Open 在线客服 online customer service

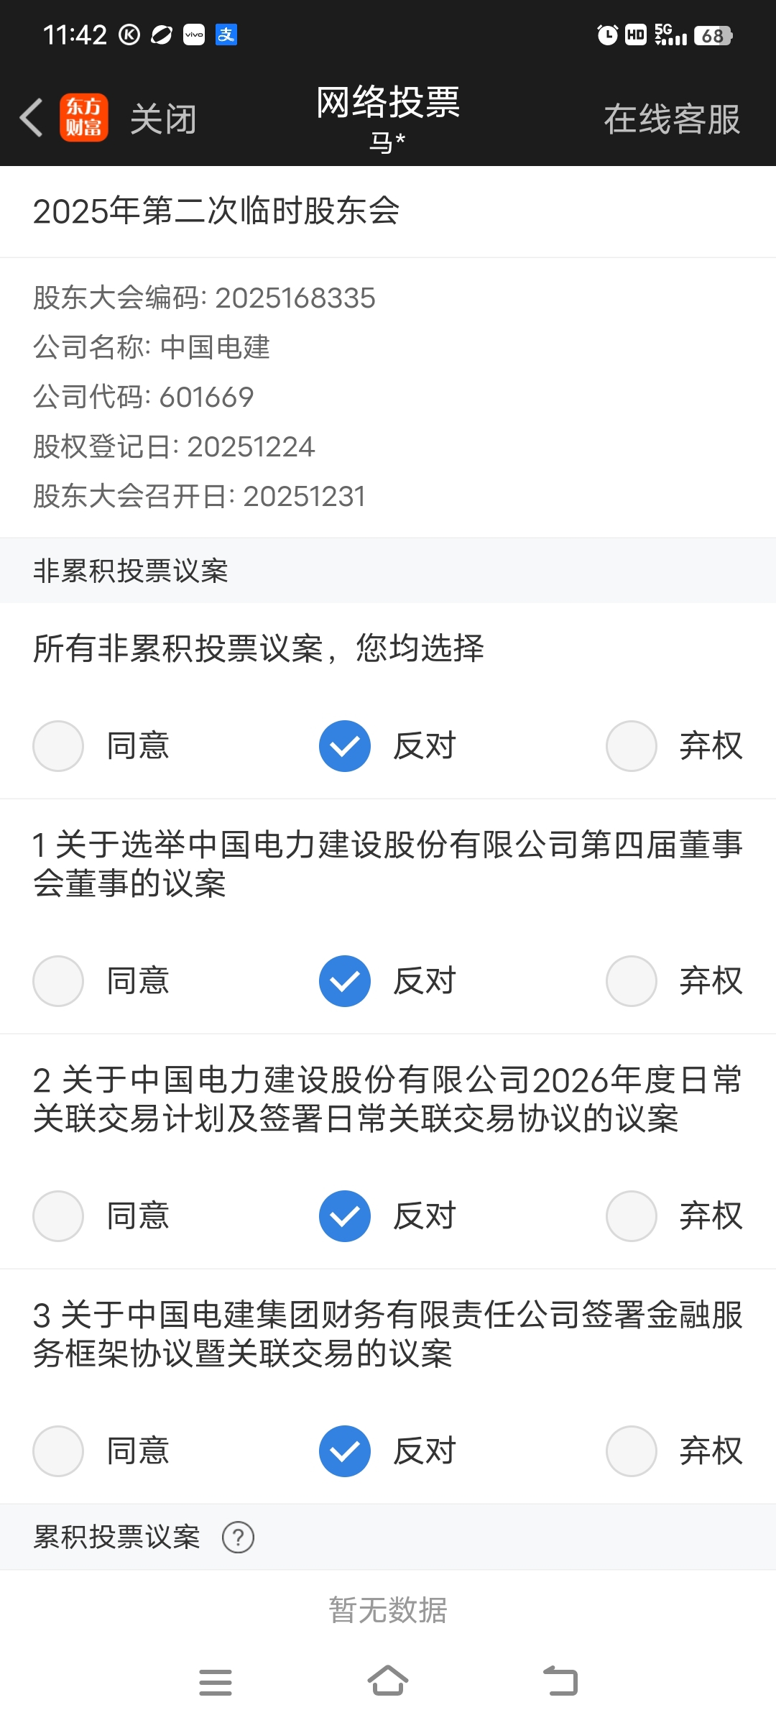pos(671,119)
